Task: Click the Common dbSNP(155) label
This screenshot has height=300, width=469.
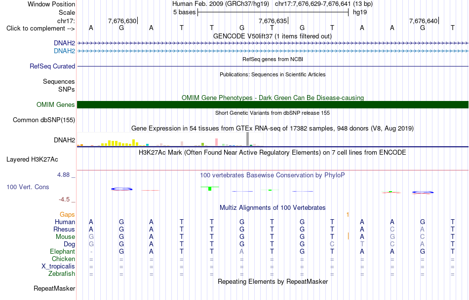Action: click(44, 120)
